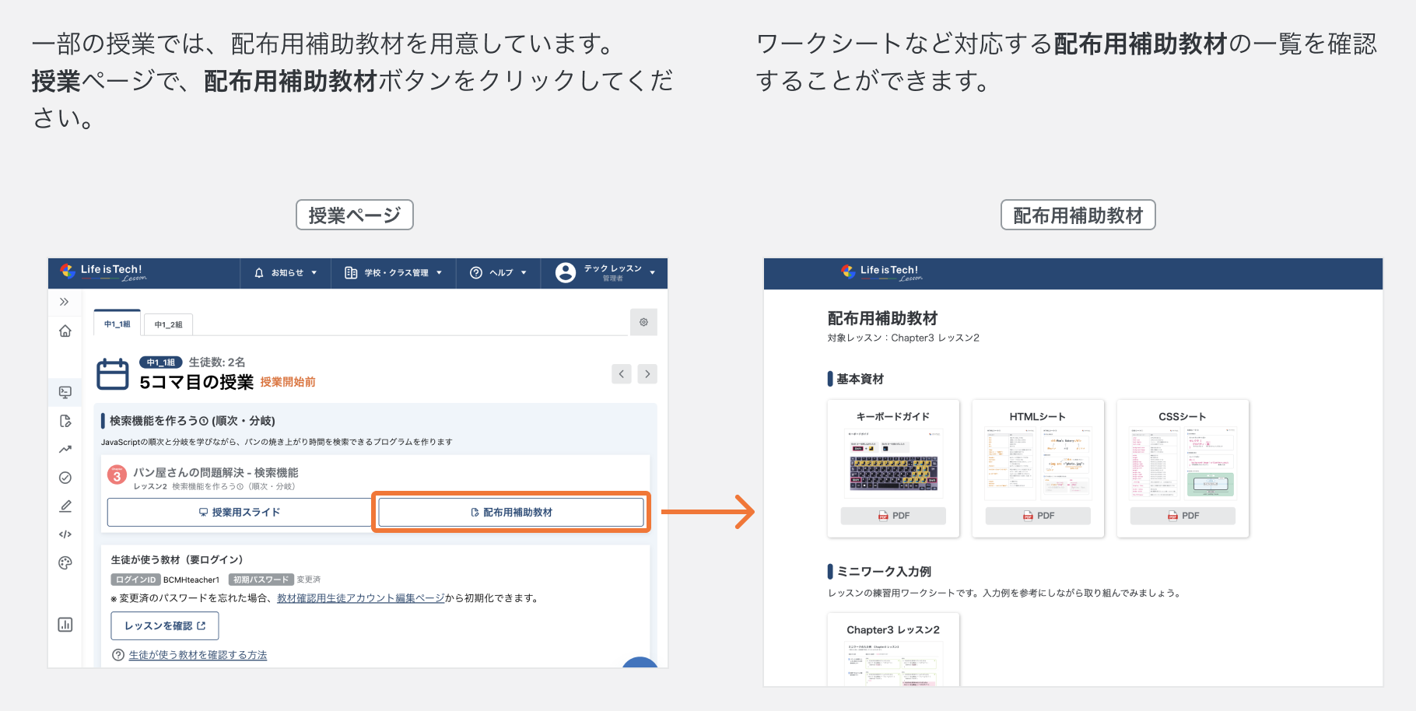Viewport: 1416px width, 711px height.
Task: Click the notification bell icon
Action: pos(259,272)
